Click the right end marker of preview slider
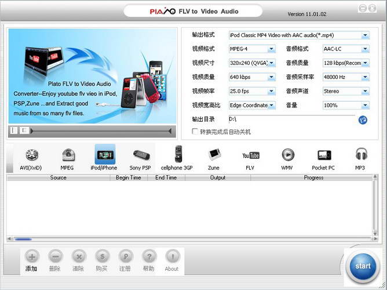Image resolution: width=387 pixels, height=290 pixels. point(170,131)
